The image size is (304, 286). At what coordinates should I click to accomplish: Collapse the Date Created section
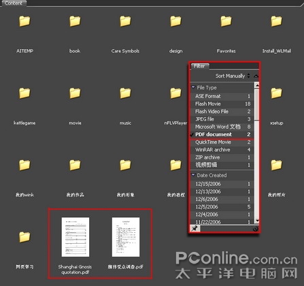[x=193, y=175]
